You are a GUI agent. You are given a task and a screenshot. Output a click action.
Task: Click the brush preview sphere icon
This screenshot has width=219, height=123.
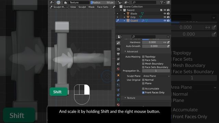tap(59, 2)
